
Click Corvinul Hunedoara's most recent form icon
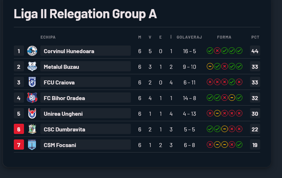(239, 51)
